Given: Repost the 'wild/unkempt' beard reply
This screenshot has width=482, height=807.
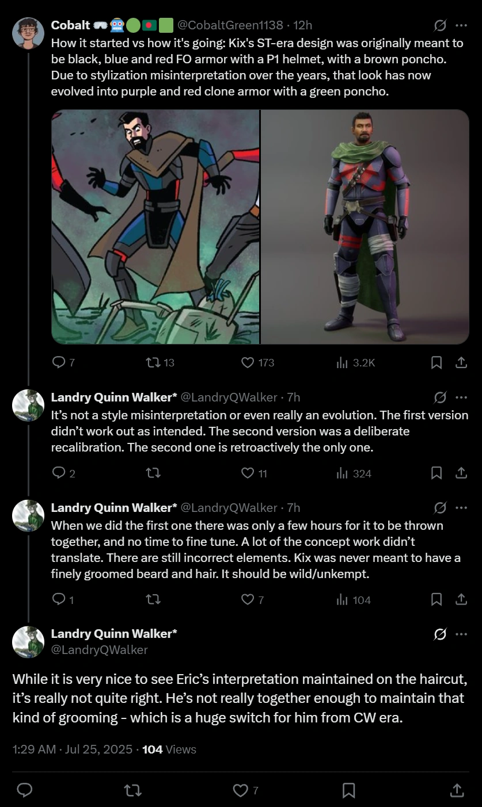Looking at the screenshot, I should coord(154,600).
